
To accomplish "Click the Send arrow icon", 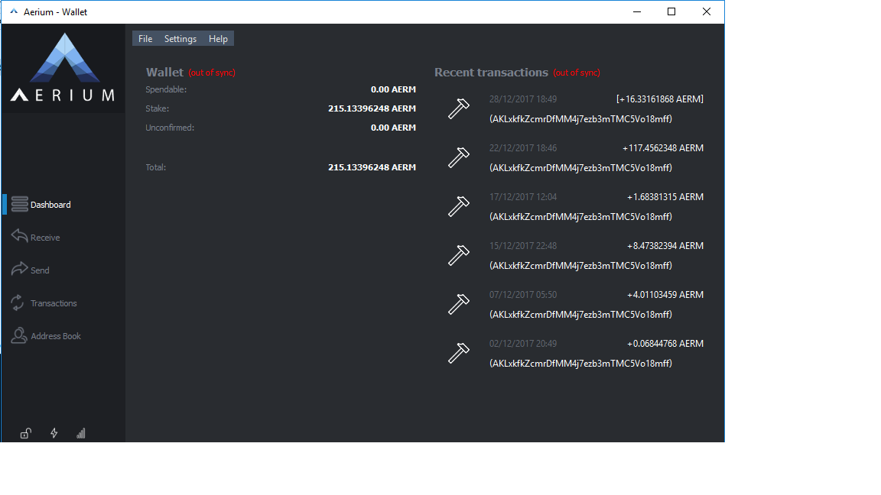I will [x=20, y=269].
